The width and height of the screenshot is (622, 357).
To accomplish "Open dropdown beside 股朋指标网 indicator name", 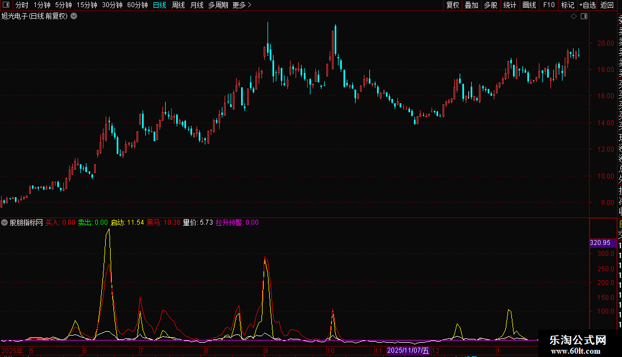I will click(4, 222).
